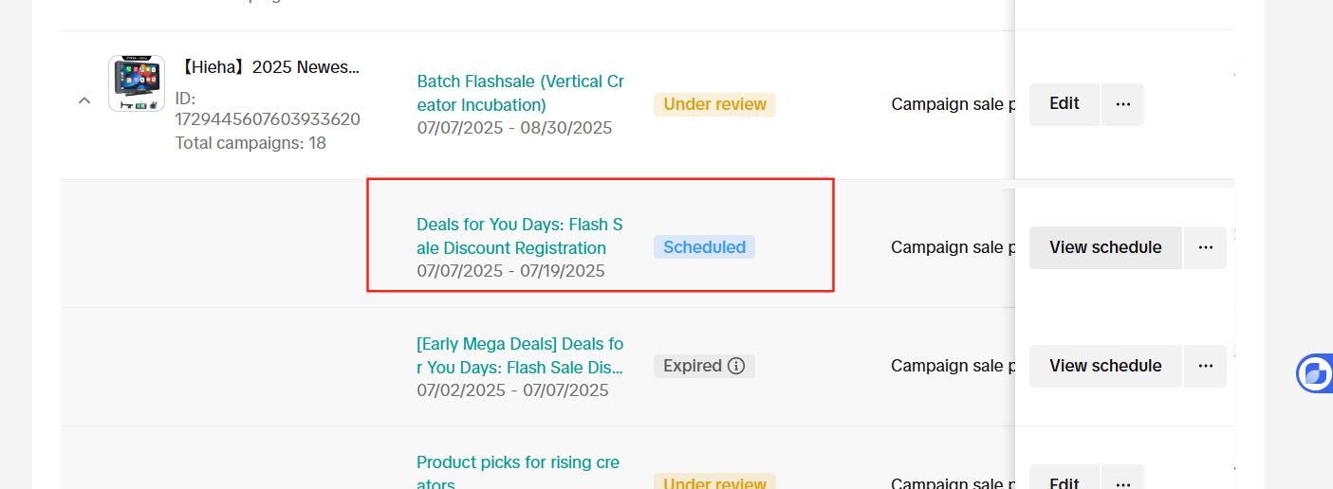
Task: Click Edit for the Batch Flashsale campaign
Action: (x=1064, y=104)
